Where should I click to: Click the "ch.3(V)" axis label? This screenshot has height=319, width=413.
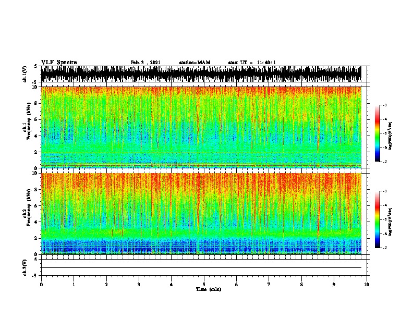(x=25, y=267)
